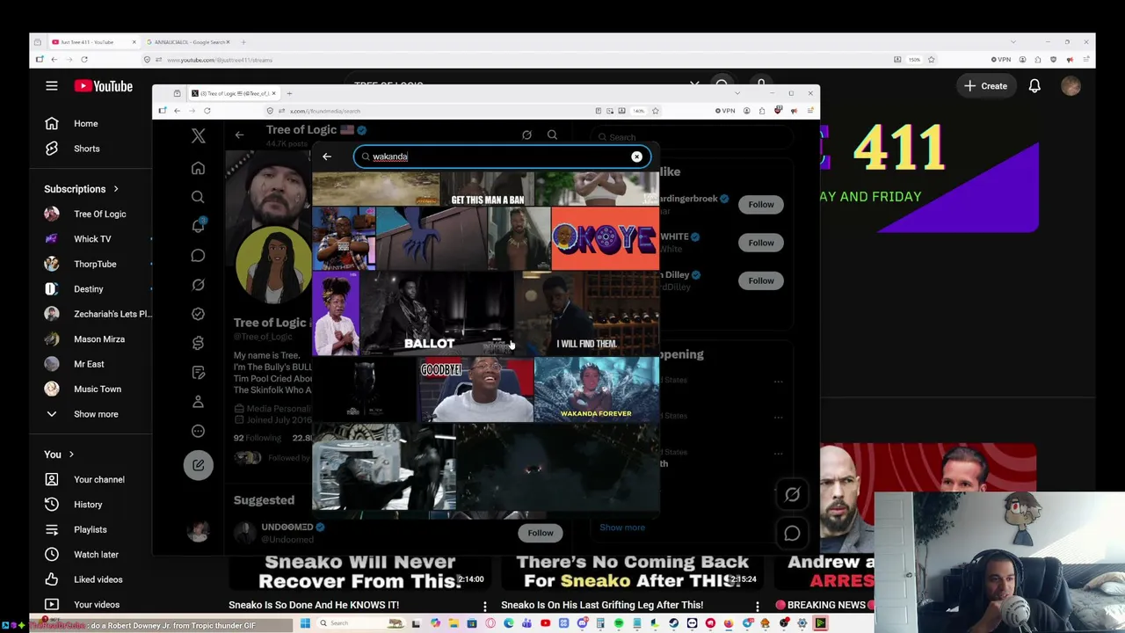Open the X account avatar menu
The width and height of the screenshot is (1125, 633).
point(198,530)
